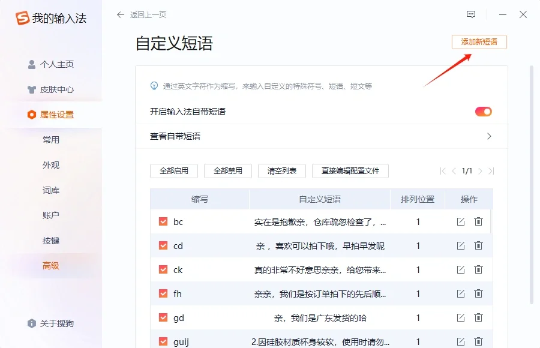540x348 pixels.
Task: Switch to 账户 settings tab
Action: [x=51, y=215]
